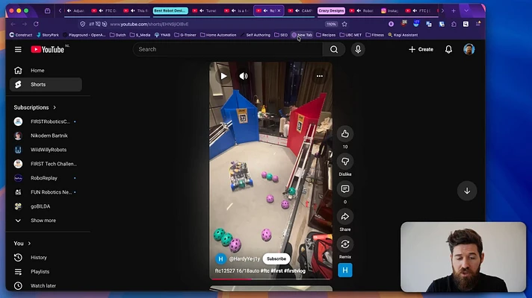Screen dimensions: 532x298
Task: Switch to the Crazy Designs tab
Action: coord(331,11)
